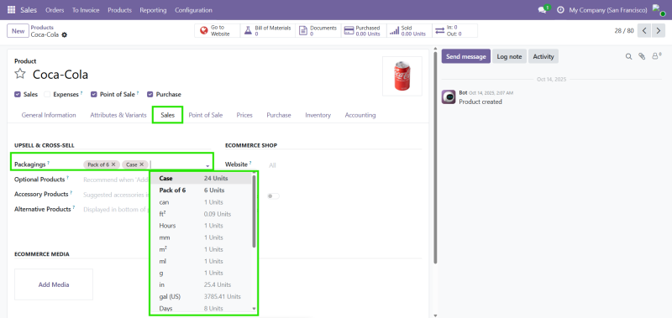Open the user avatar menu

click(659, 10)
